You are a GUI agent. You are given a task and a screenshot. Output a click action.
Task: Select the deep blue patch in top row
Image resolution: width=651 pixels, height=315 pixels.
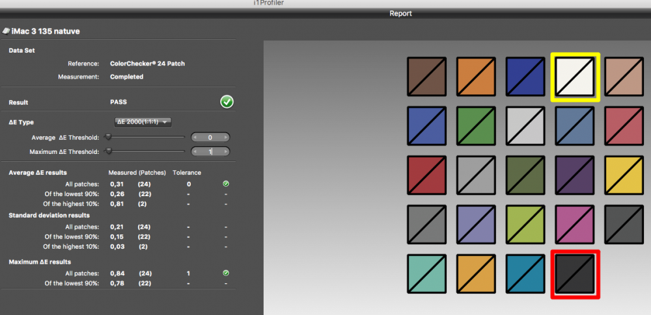coord(525,77)
